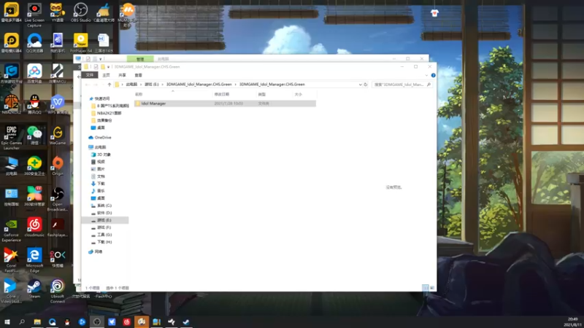
Task: Select OneDrive in the navigation pane
Action: tap(103, 138)
